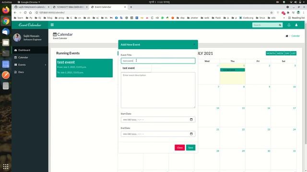
Task: Click the page vertical scrollbar
Action: 306,84
